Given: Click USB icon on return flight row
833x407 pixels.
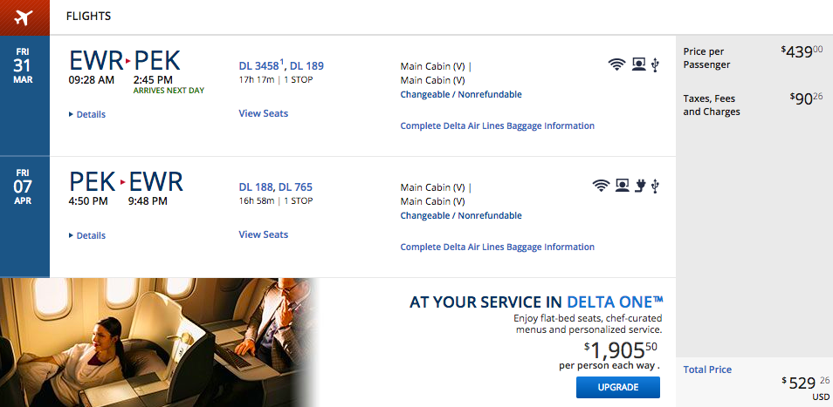Looking at the screenshot, I should (x=655, y=186).
